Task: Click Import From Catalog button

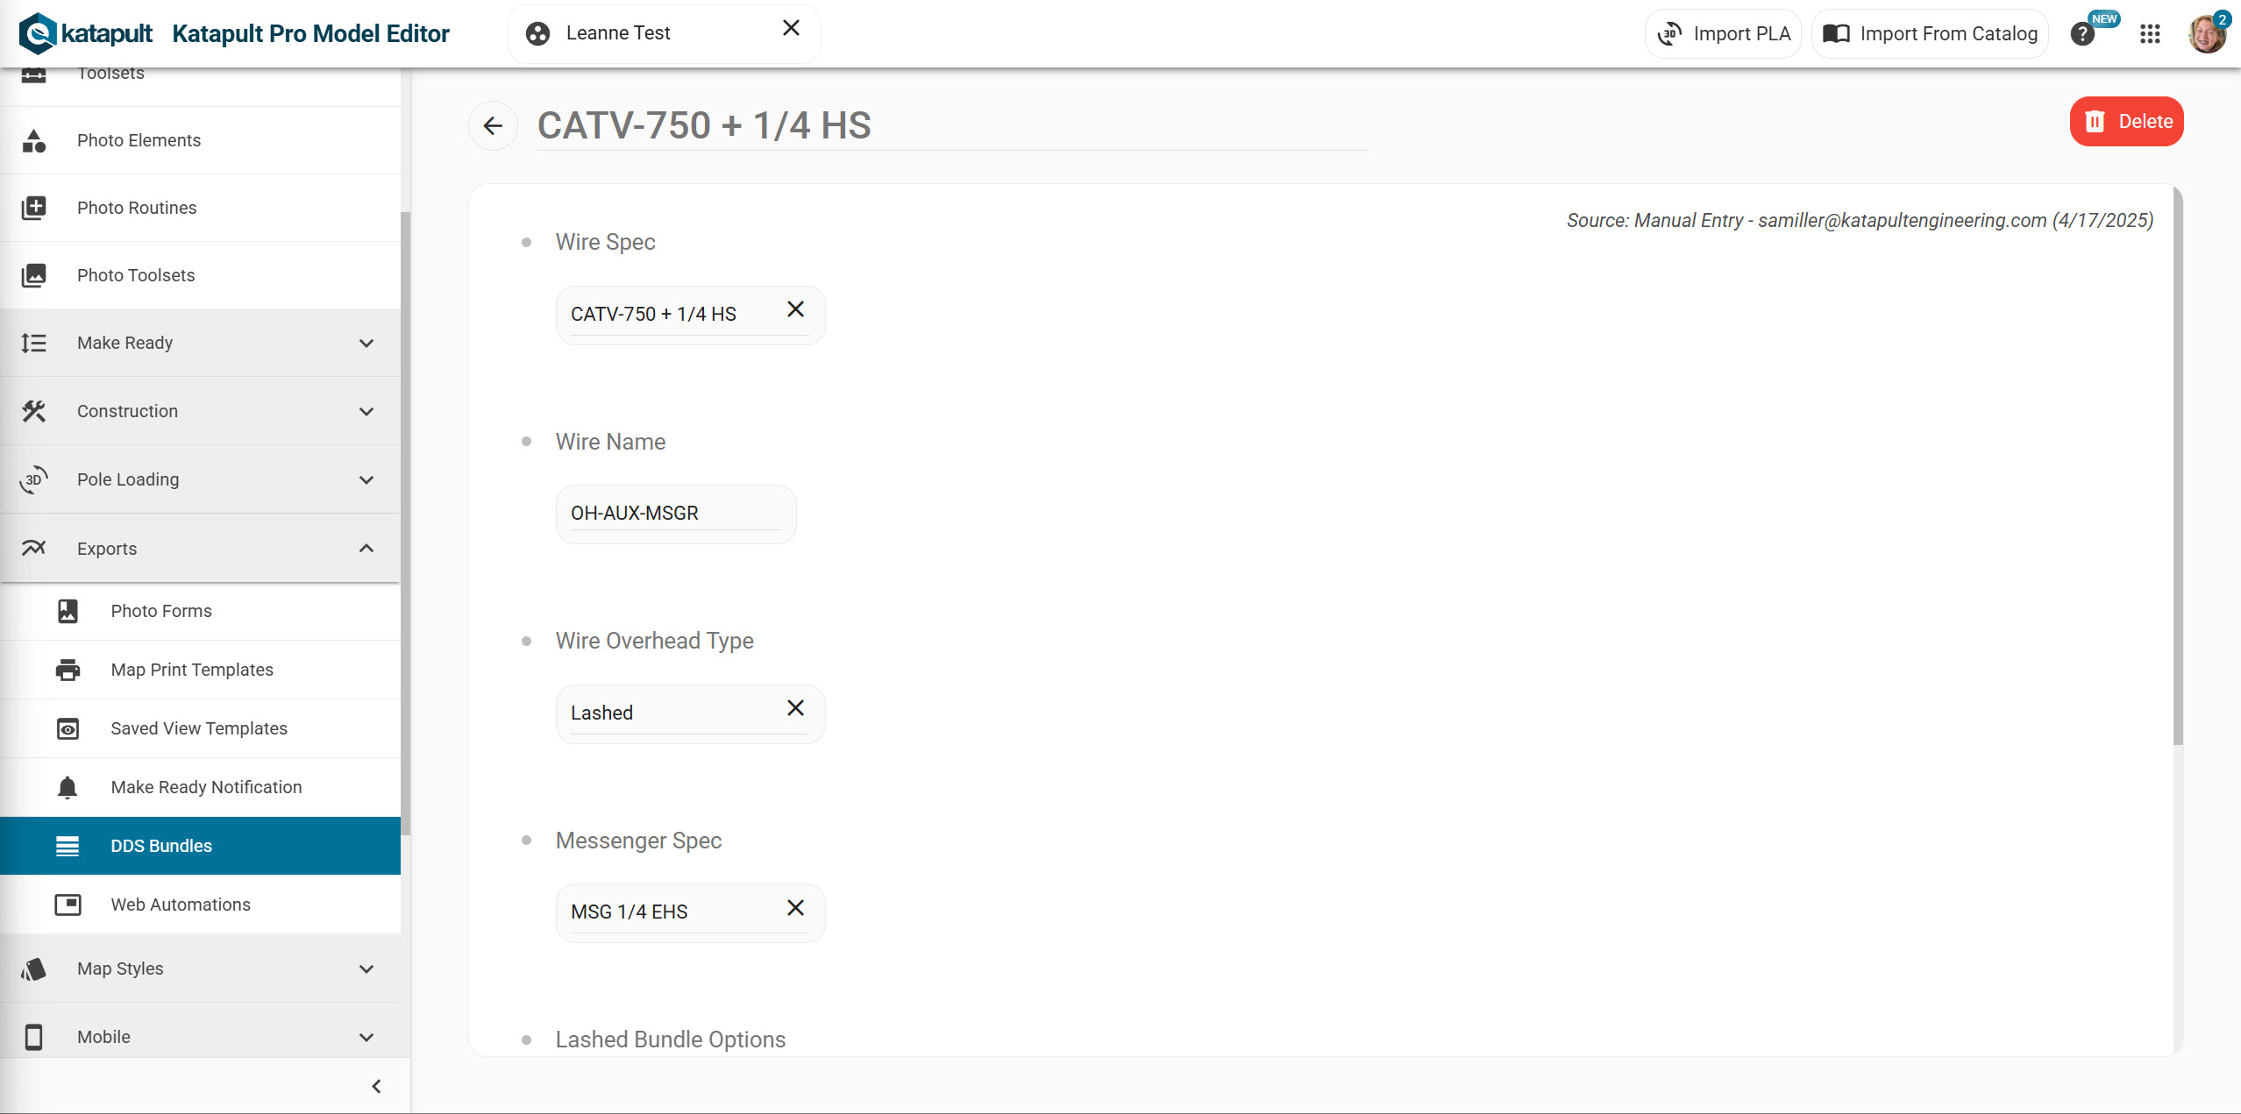Action: [1930, 34]
